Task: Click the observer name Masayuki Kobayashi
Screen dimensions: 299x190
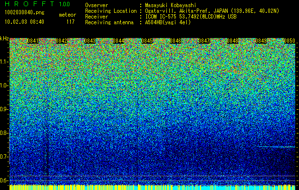Action: [x=170, y=5]
